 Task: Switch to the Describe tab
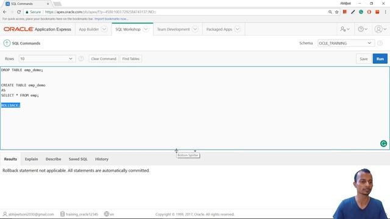53,159
